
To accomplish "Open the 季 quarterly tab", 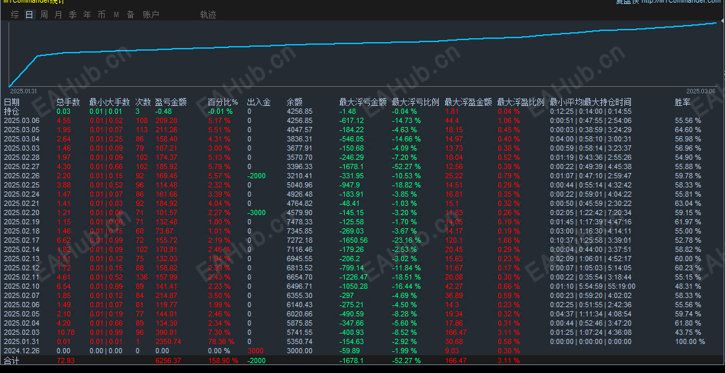I will click(72, 14).
